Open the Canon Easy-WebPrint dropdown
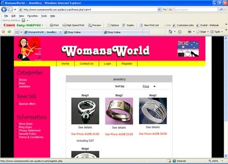Screen dimensions: 228x164 [x=42, y=25]
